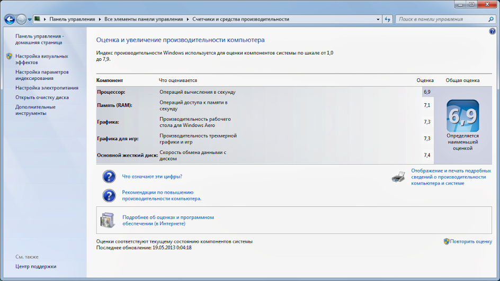The height and width of the screenshot is (281, 500).
Task: Click the 'Компонент' column header
Action: (110, 80)
